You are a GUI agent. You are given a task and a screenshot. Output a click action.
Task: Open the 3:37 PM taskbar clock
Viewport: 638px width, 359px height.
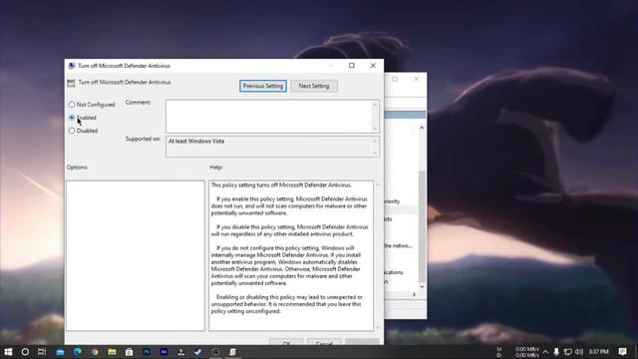coord(598,352)
